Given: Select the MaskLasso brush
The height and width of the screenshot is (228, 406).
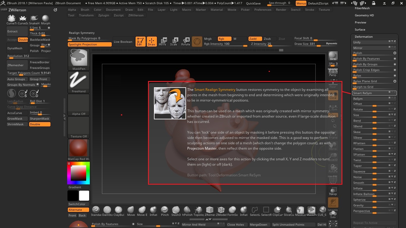Looking at the screenshot, I should click(x=300, y=211).
